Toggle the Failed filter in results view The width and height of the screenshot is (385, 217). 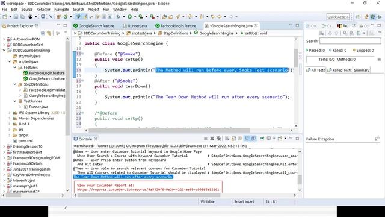(x=338, y=50)
